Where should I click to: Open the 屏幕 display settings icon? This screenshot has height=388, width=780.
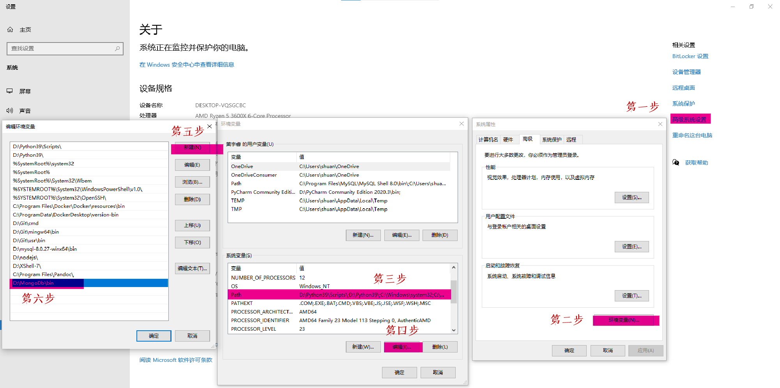coord(10,91)
